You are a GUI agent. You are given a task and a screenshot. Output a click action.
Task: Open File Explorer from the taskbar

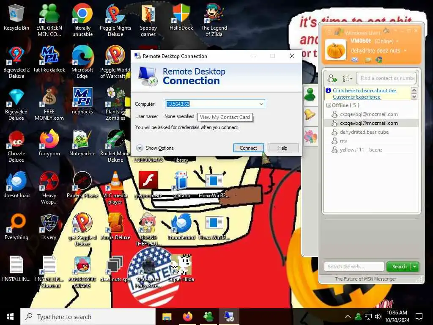(167, 317)
